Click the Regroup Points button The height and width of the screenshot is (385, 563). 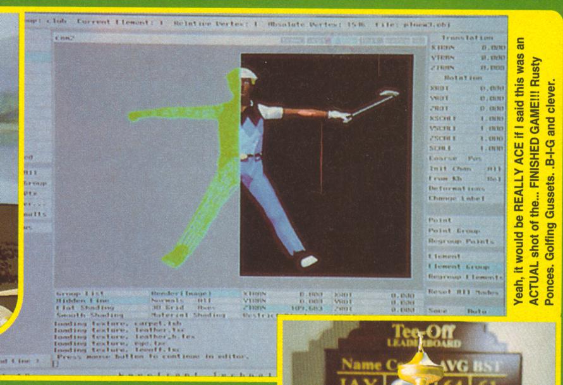tap(461, 241)
